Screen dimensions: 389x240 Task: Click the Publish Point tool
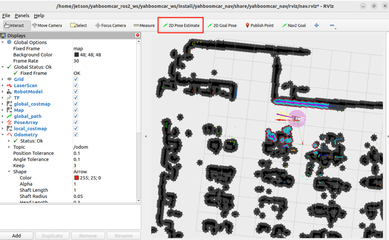point(259,25)
